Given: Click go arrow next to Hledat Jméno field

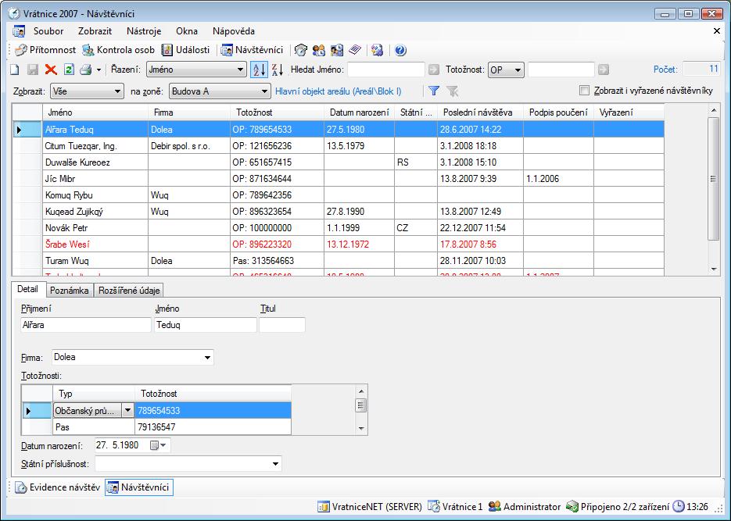Looking at the screenshot, I should coord(434,70).
